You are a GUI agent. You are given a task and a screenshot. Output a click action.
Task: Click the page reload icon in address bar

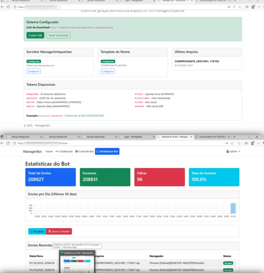[9, 143]
